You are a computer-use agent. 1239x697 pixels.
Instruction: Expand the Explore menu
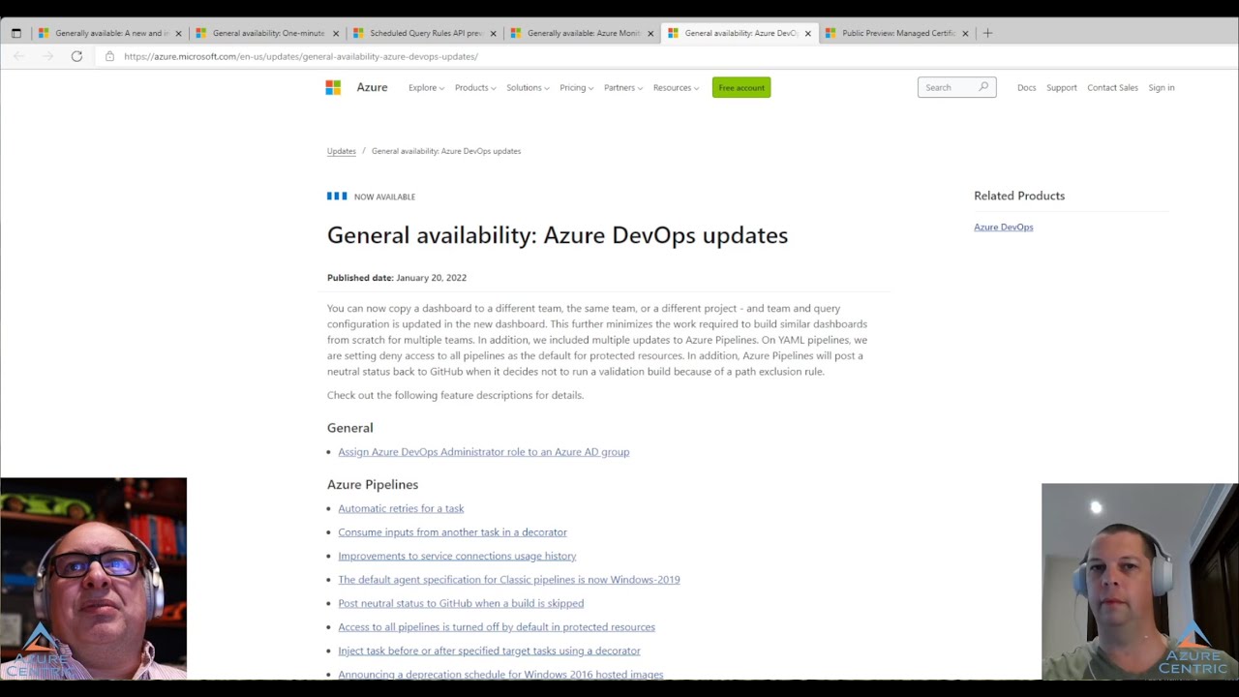(x=426, y=87)
